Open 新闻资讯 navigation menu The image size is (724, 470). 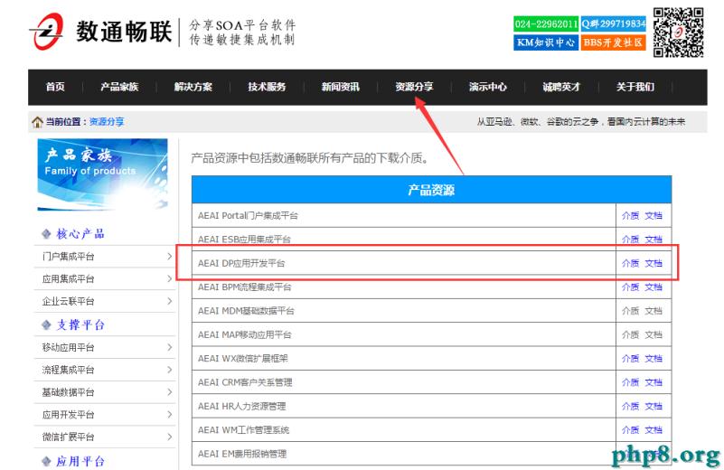click(x=340, y=87)
